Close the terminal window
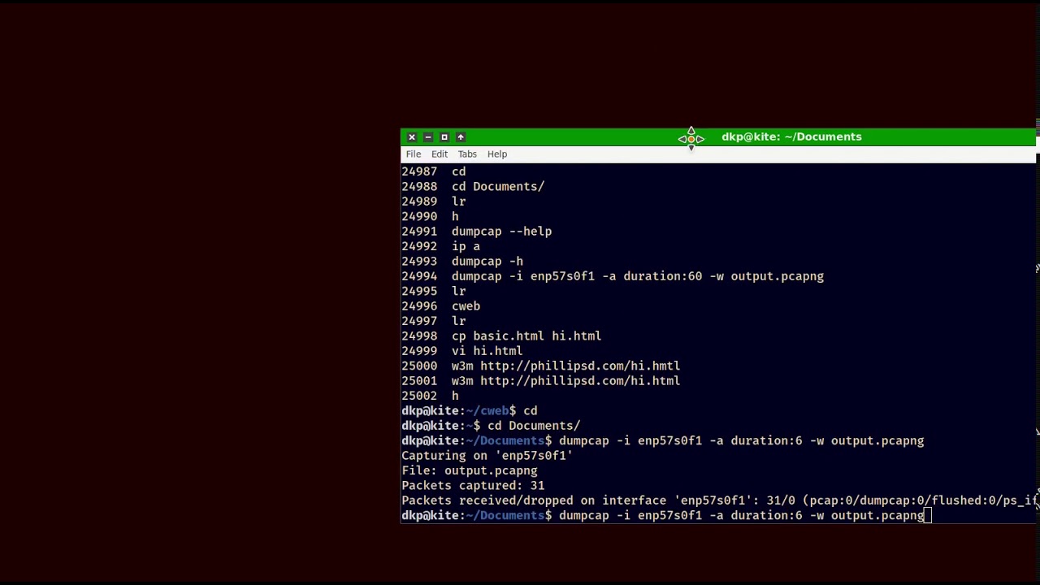 pyautogui.click(x=412, y=137)
